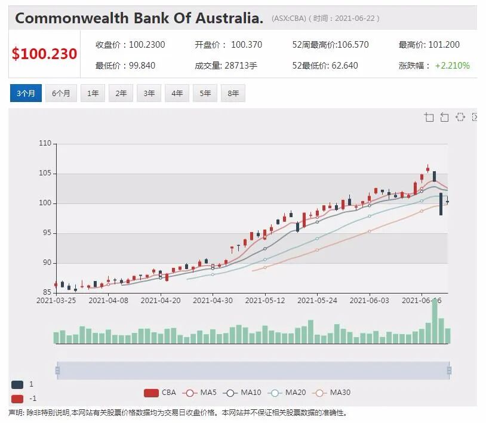This screenshot has height=423, width=486.
Task: Click the 52最低价 62.640 text
Action: 325,66
